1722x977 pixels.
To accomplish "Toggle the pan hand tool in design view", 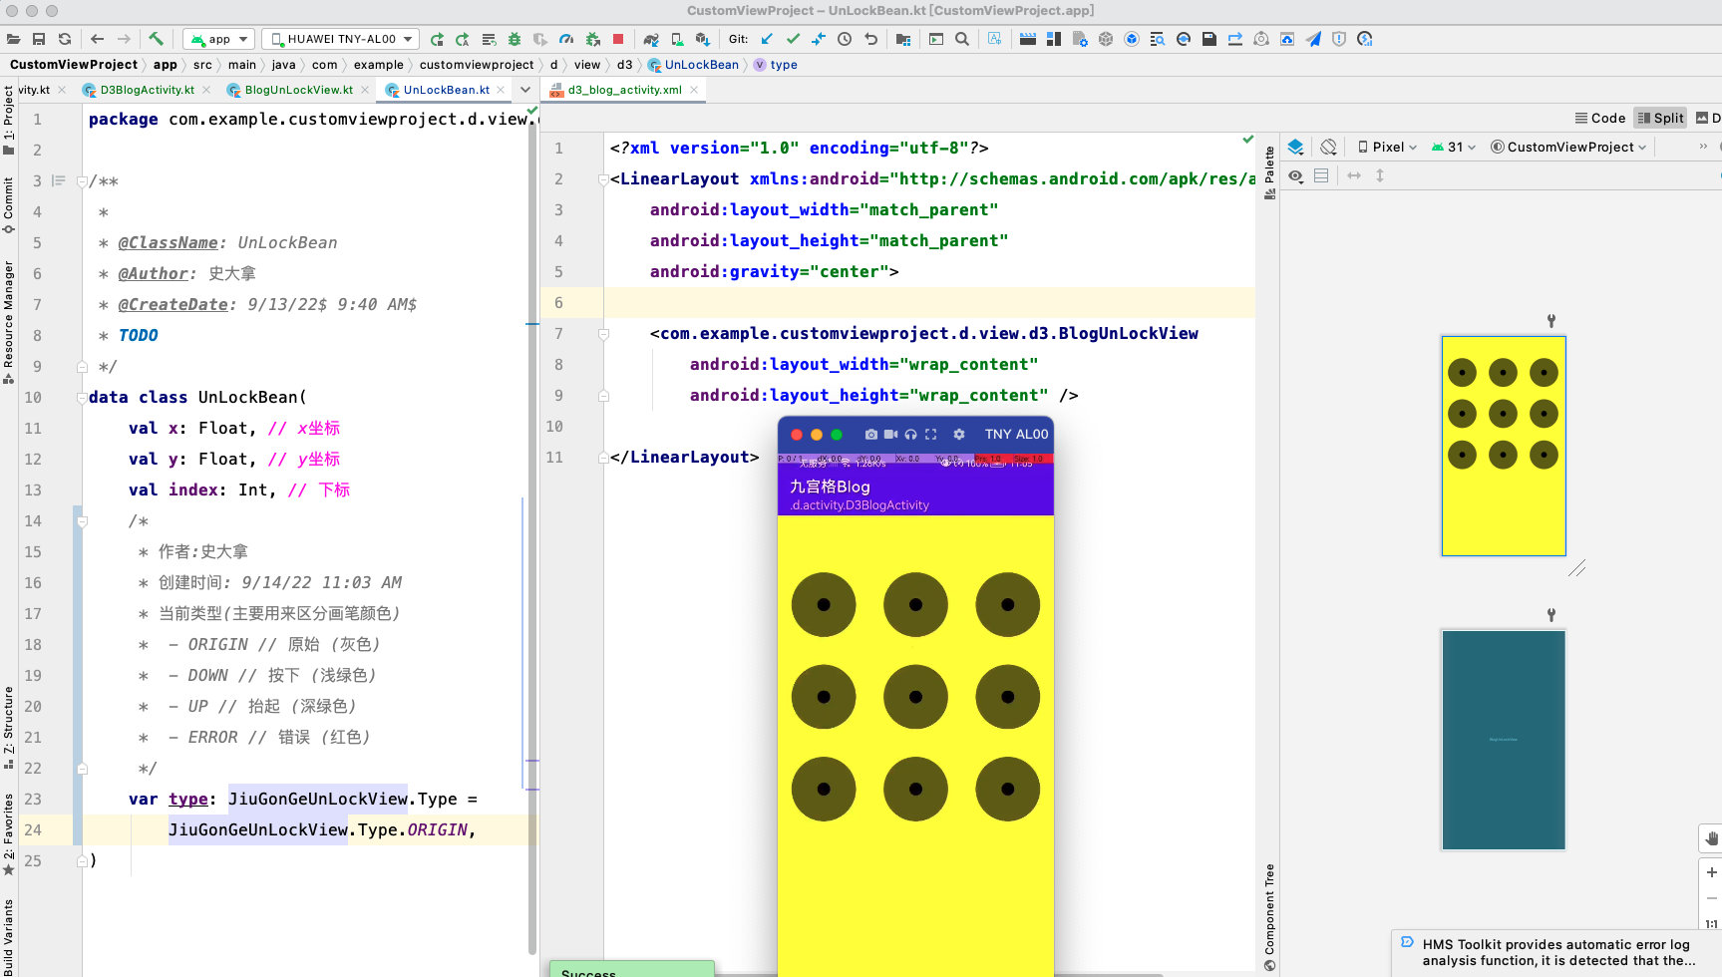I will coord(1711,838).
